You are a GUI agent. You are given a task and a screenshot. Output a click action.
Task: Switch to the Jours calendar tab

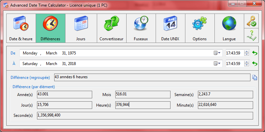click(81, 28)
